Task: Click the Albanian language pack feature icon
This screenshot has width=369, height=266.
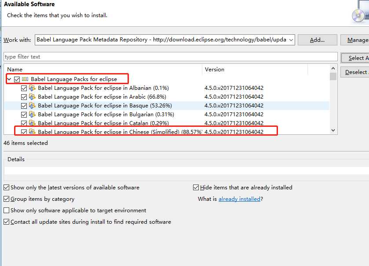Action: pos(32,88)
